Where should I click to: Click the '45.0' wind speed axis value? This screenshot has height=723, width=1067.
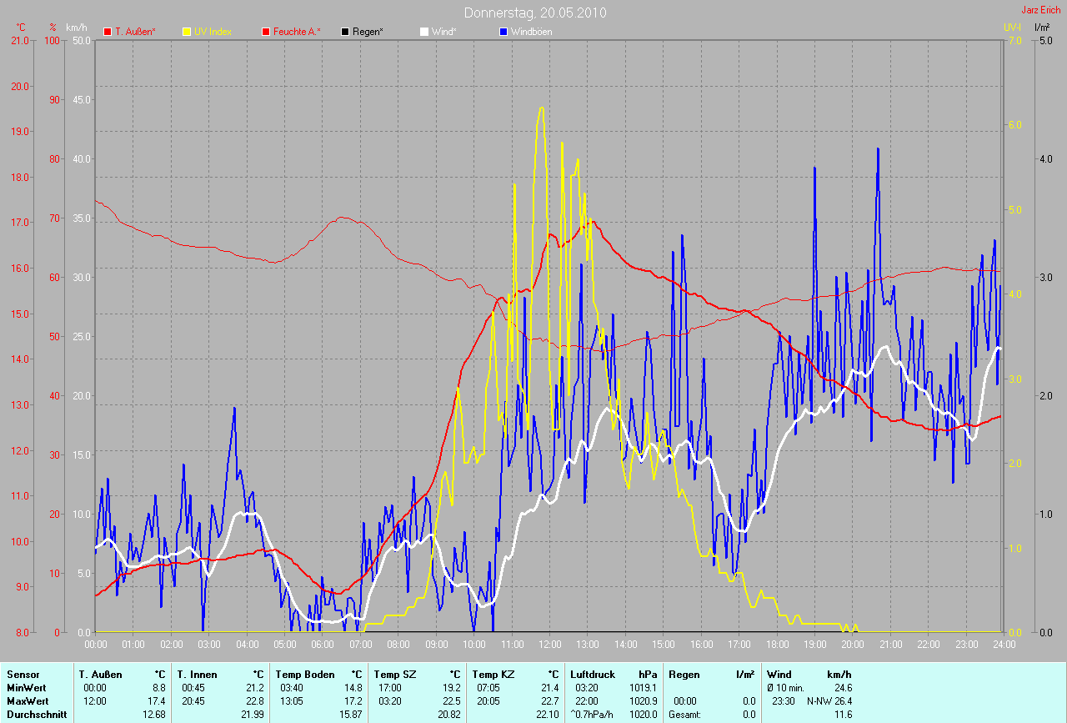82,99
